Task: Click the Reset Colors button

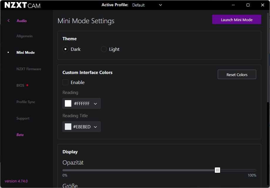Action: 237,75
